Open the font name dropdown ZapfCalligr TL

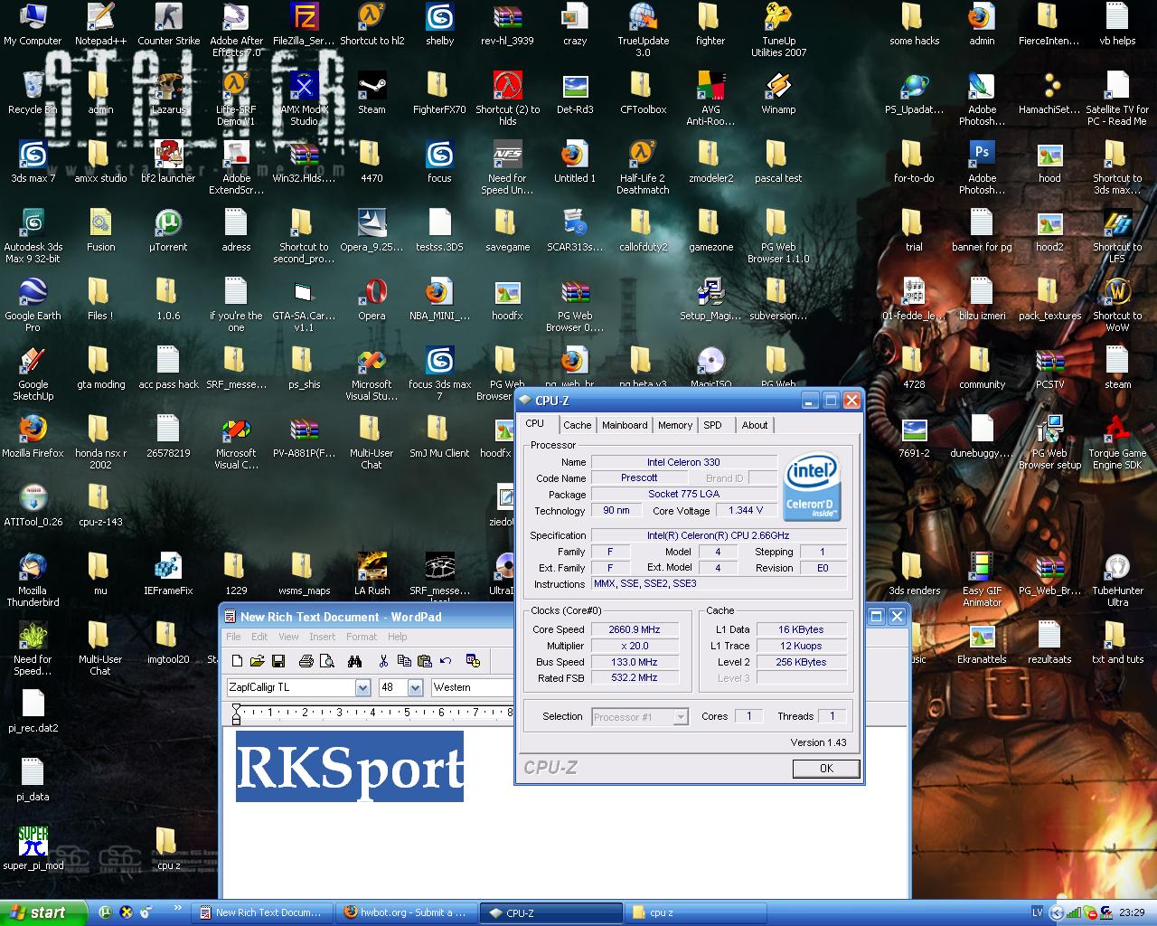pos(362,687)
